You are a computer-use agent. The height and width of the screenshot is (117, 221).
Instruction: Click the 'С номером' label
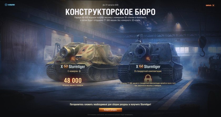click(73, 71)
